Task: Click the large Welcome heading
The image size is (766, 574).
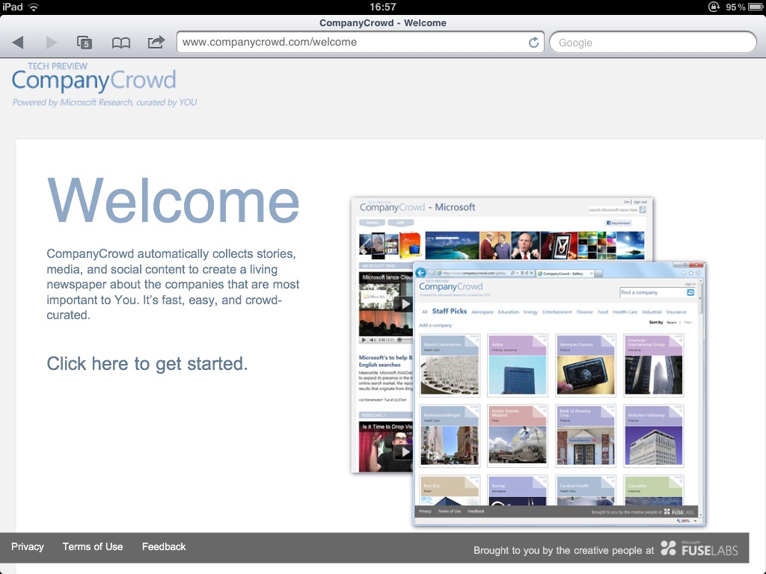Action: [x=174, y=200]
